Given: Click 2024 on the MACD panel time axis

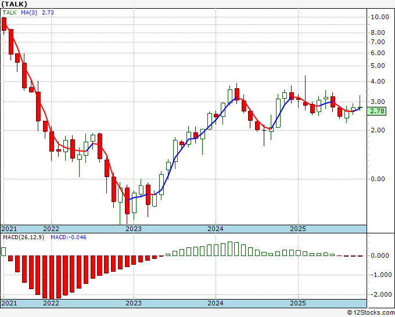Looking at the screenshot, I should (216, 303).
